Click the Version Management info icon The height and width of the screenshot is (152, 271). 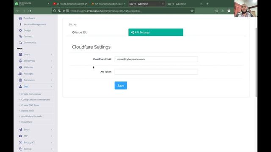pos(20,24)
